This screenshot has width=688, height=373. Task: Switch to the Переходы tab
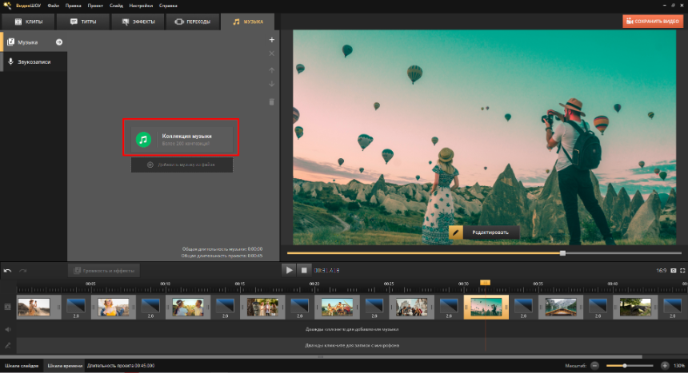[x=193, y=22]
